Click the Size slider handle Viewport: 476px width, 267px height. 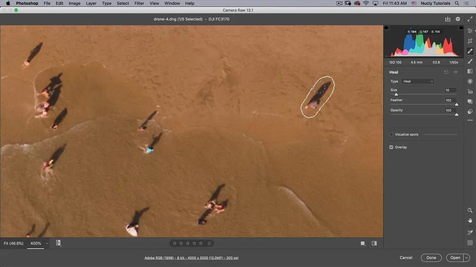[396, 95]
